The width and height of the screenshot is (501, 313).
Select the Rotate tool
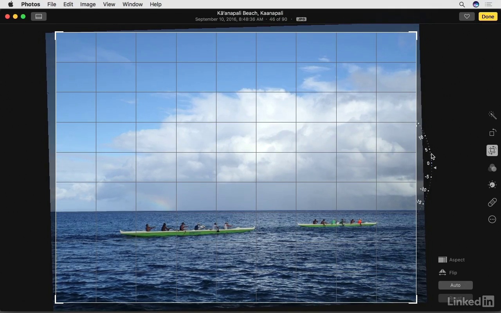(492, 133)
